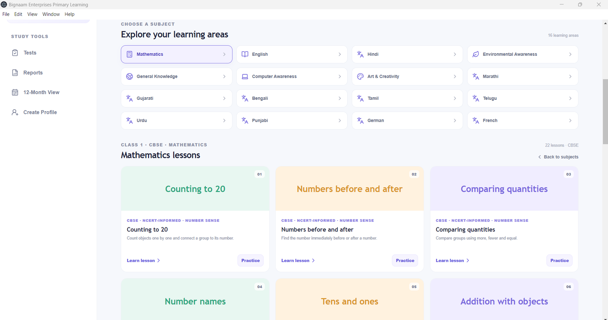
Task: Click the Reports document icon
Action: click(15, 73)
